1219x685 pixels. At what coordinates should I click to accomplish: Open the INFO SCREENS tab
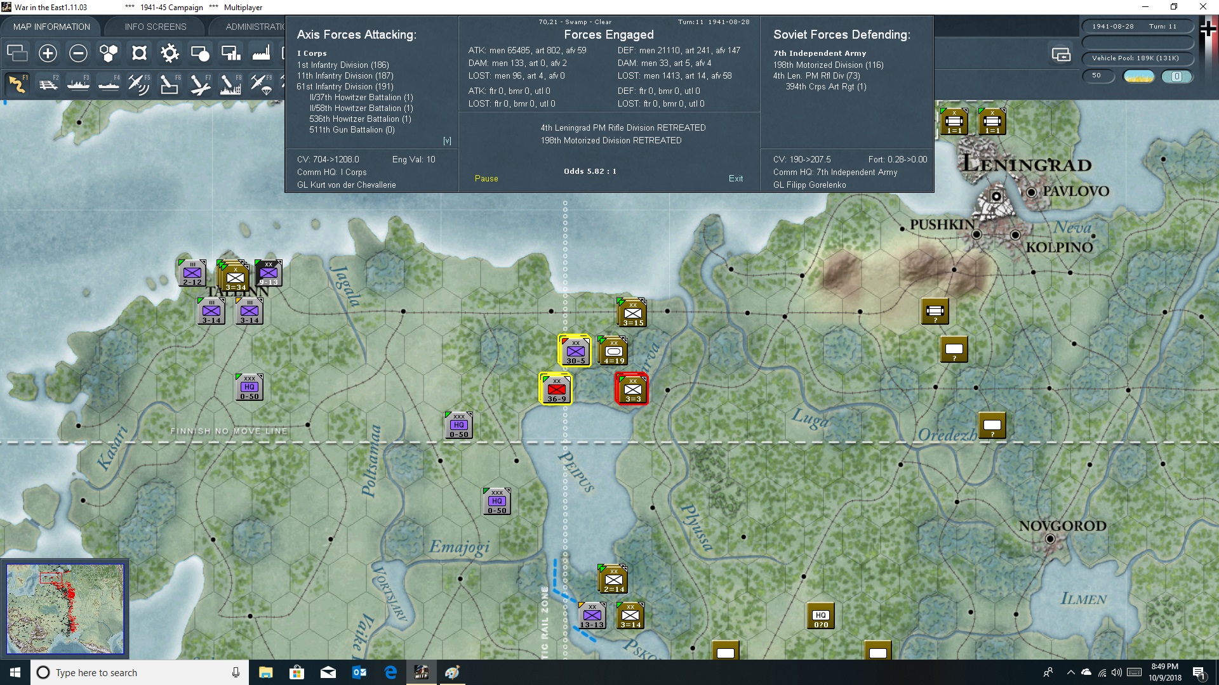(x=156, y=27)
